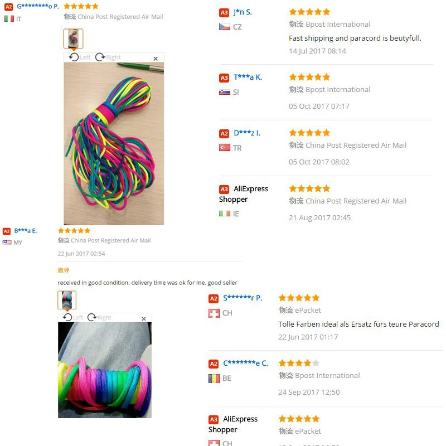This screenshot has width=446, height=446.
Task: Rotate B***a E.'s photo left
Action: click(x=73, y=317)
